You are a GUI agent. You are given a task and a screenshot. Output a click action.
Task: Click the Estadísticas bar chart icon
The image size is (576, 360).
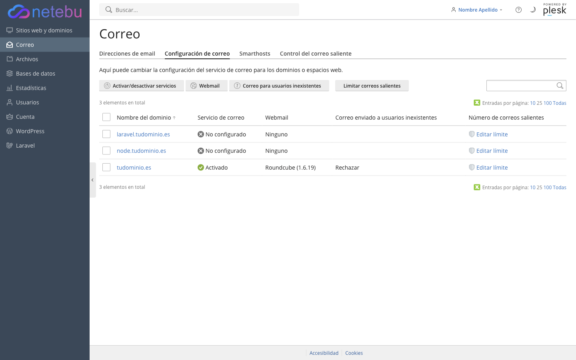click(10, 88)
